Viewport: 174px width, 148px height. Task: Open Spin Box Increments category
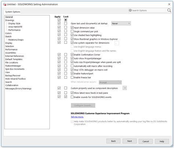click(x=15, y=69)
